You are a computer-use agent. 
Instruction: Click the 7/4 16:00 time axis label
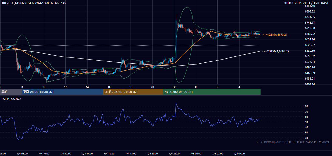tap(109, 154)
